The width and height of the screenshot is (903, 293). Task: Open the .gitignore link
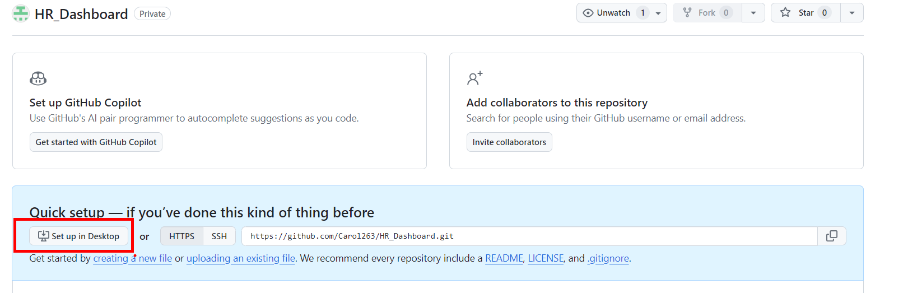tap(608, 258)
